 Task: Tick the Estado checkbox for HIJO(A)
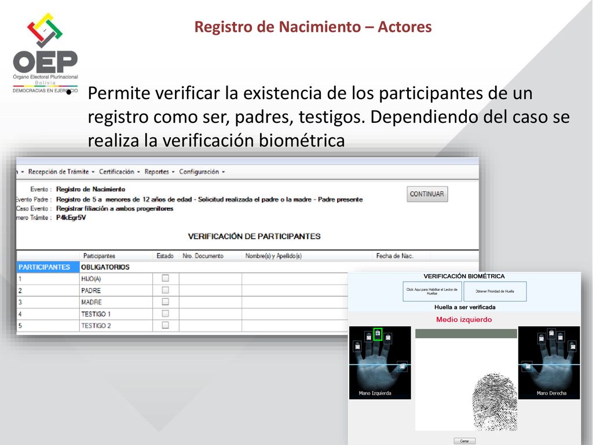click(x=165, y=278)
